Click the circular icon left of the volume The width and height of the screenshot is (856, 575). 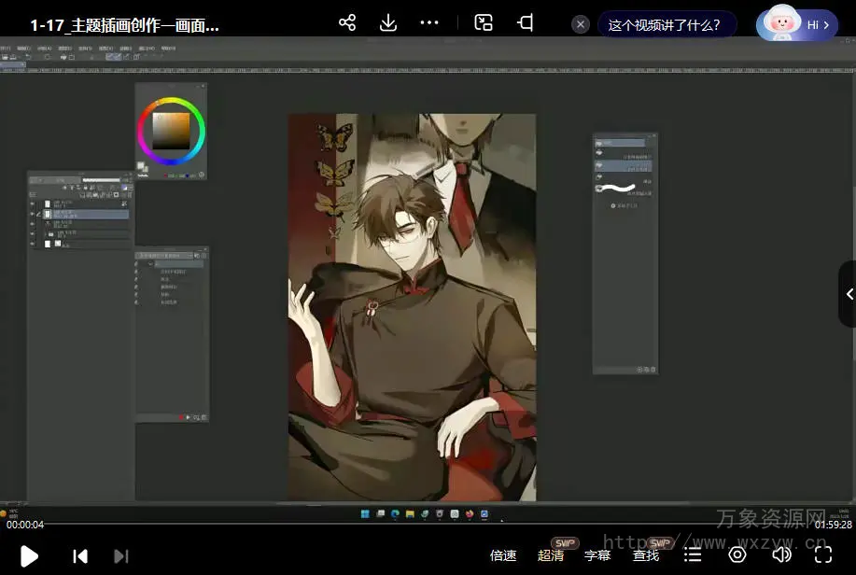tap(737, 555)
